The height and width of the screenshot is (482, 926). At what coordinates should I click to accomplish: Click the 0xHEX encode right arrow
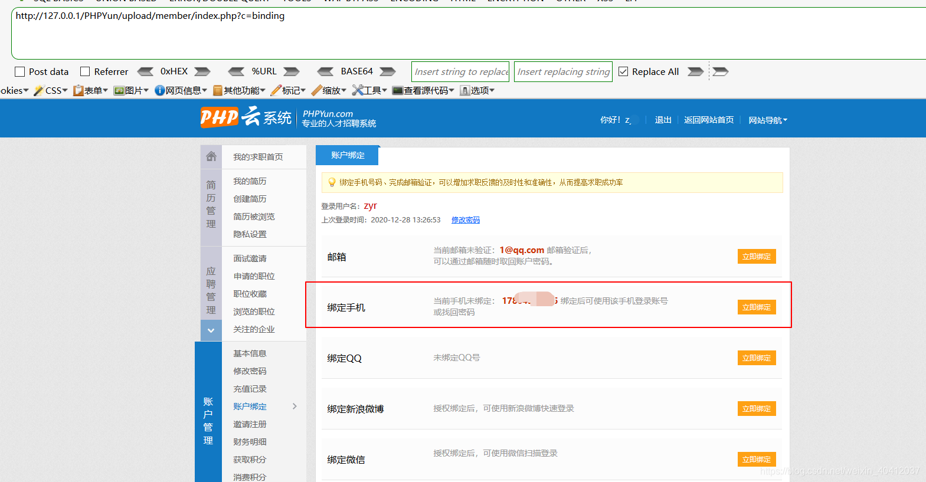[x=202, y=71]
